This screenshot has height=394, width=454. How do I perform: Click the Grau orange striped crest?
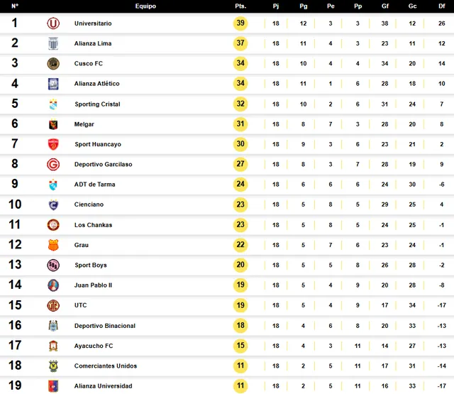53,245
